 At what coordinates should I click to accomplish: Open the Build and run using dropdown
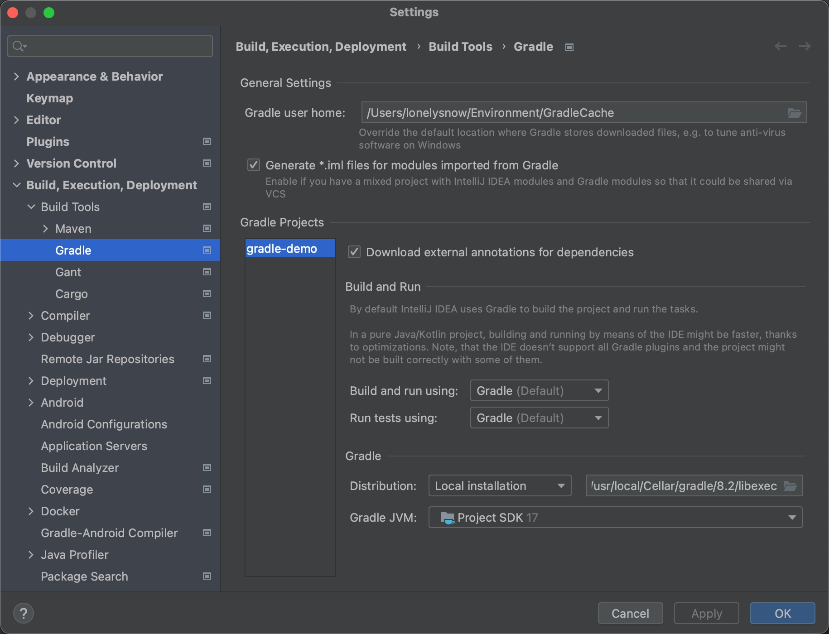(x=539, y=391)
